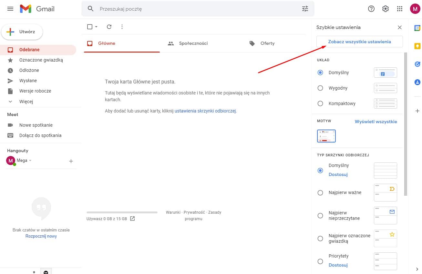Open search filter options icon

point(305,9)
